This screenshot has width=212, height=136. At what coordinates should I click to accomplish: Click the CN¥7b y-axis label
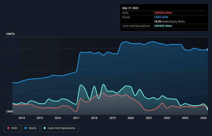point(10,34)
